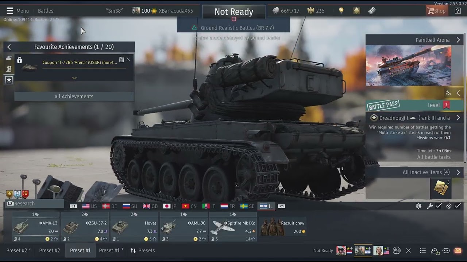Click squad member with US flag

click(x=381, y=250)
